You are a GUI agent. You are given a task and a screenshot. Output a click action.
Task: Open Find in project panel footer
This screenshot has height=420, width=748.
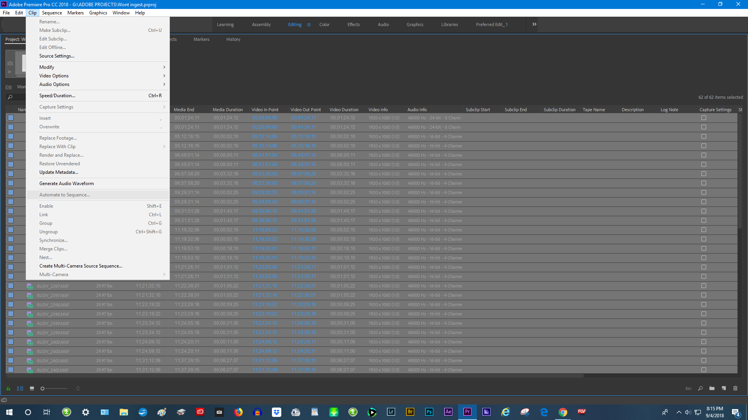tap(700, 388)
